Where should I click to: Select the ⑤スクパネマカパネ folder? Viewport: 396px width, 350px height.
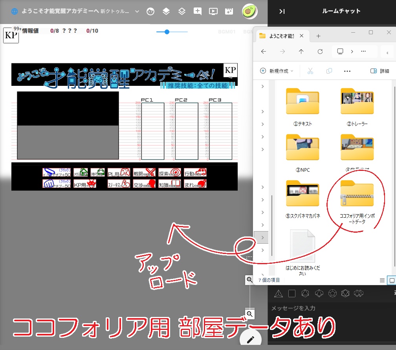(302, 199)
